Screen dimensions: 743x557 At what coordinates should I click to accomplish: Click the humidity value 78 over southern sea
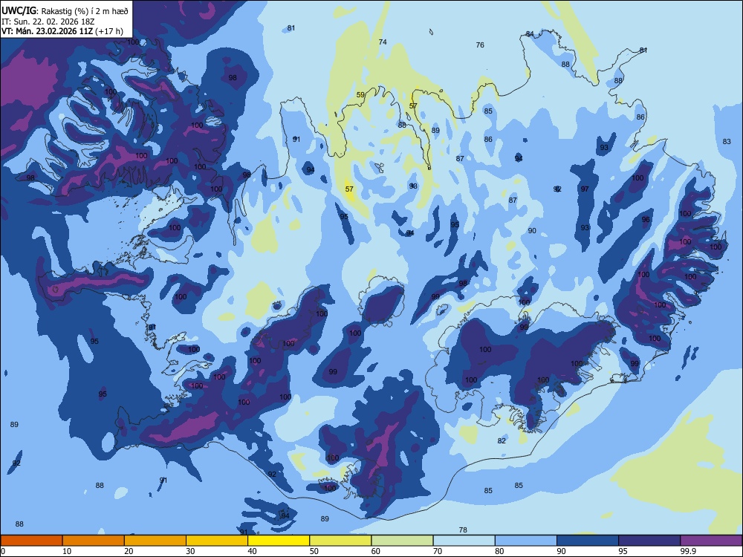coord(463,530)
